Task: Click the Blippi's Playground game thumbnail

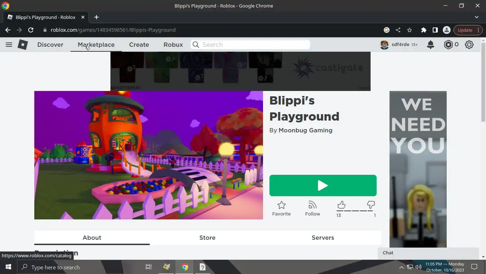Action: (149, 155)
